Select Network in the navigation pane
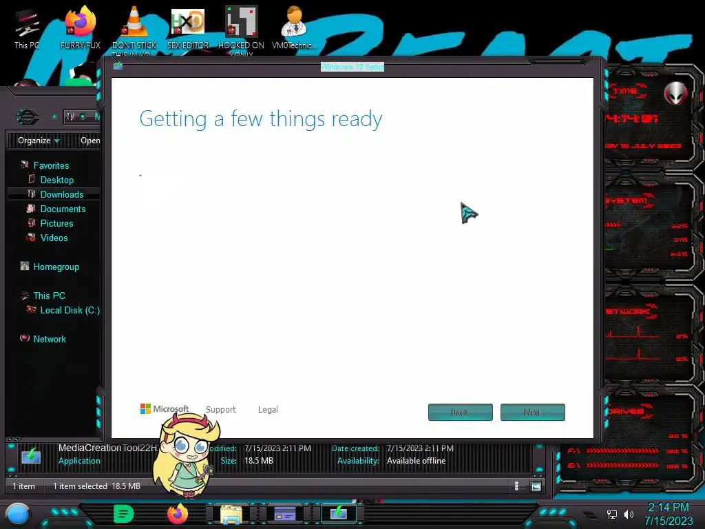705x529 pixels. (x=50, y=339)
